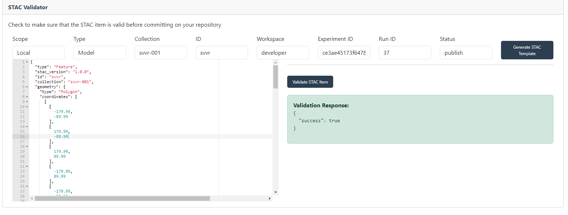
Task: Fold the array starting at line 22
Action: tap(27, 167)
